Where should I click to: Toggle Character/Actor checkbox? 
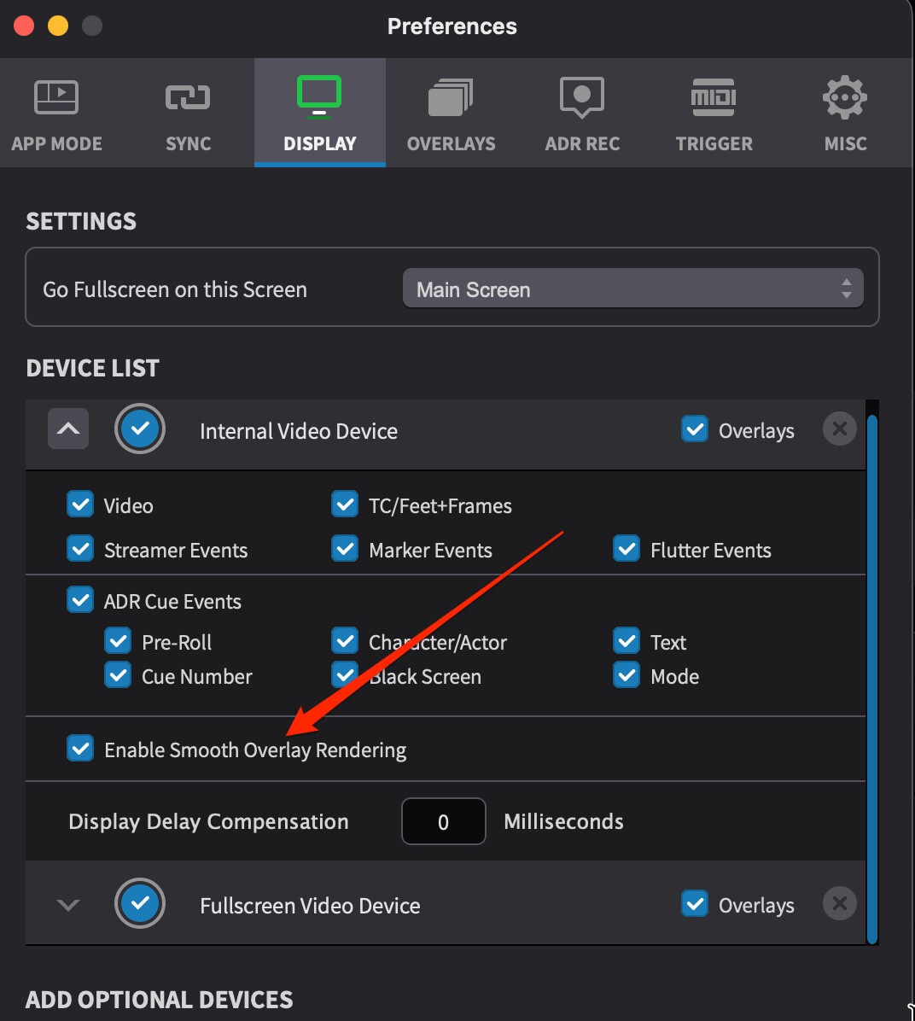pos(345,641)
